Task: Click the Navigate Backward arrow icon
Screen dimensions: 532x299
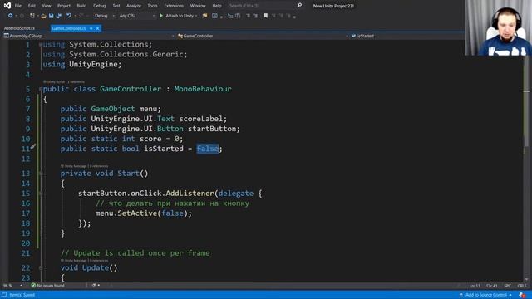Action: pos(10,16)
